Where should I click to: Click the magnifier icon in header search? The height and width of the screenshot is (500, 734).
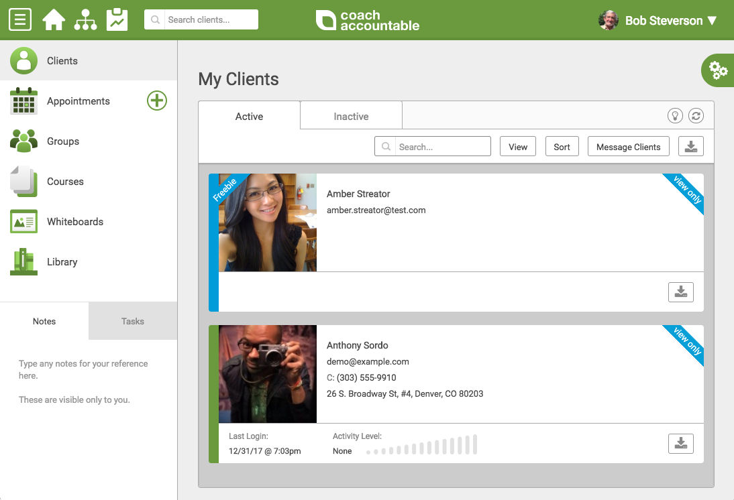coord(155,19)
